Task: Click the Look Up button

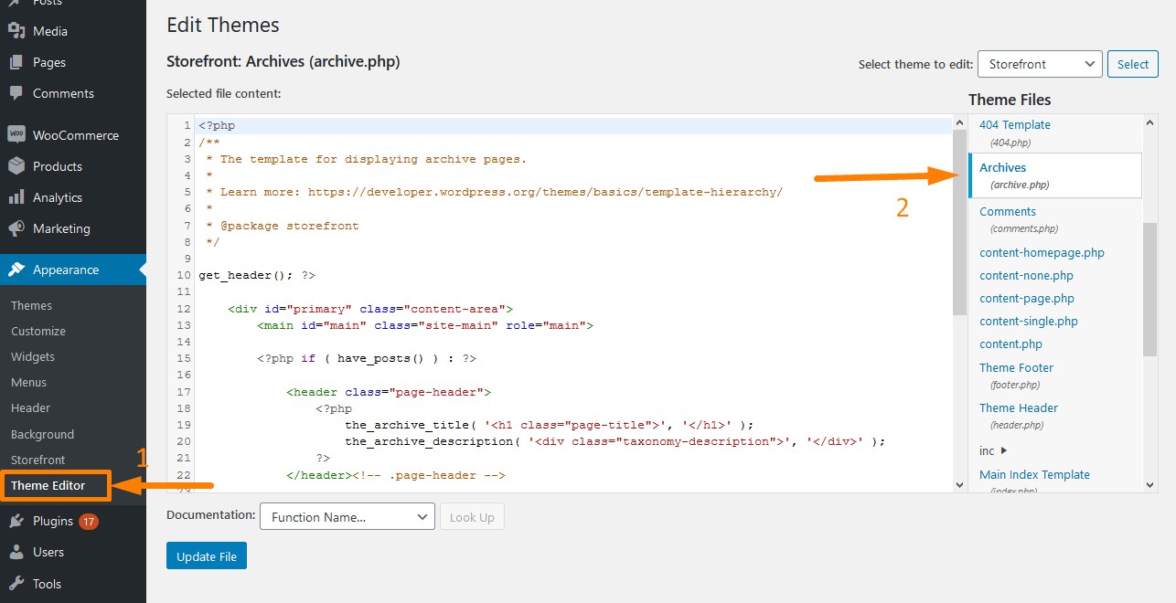Action: coord(472,517)
